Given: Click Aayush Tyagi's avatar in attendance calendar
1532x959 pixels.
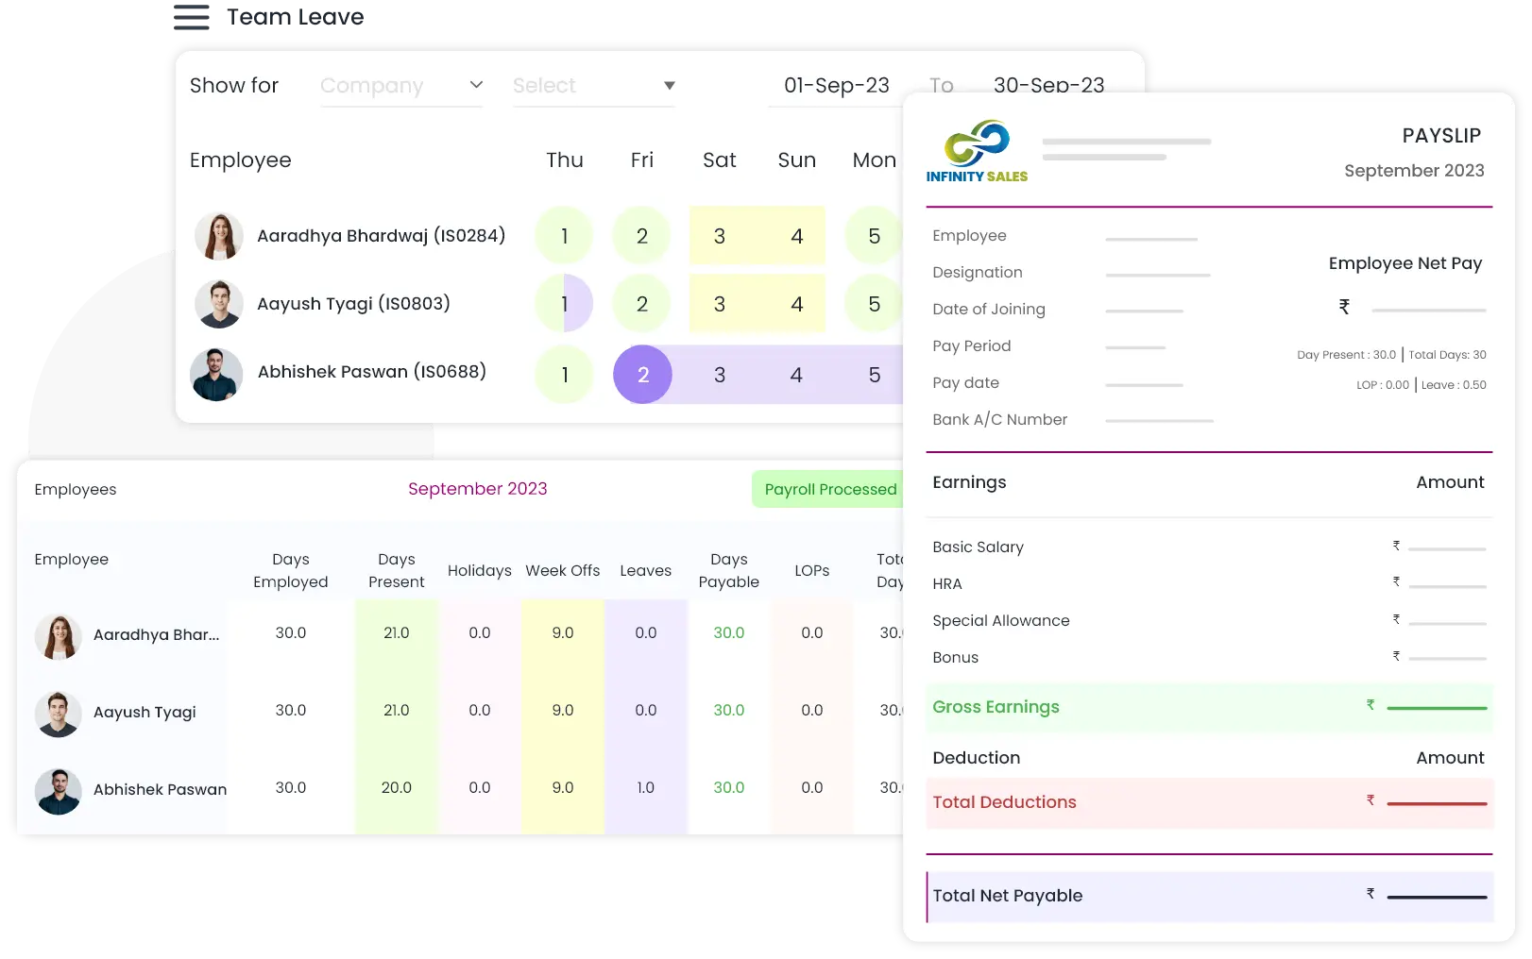Looking at the screenshot, I should coord(218,304).
